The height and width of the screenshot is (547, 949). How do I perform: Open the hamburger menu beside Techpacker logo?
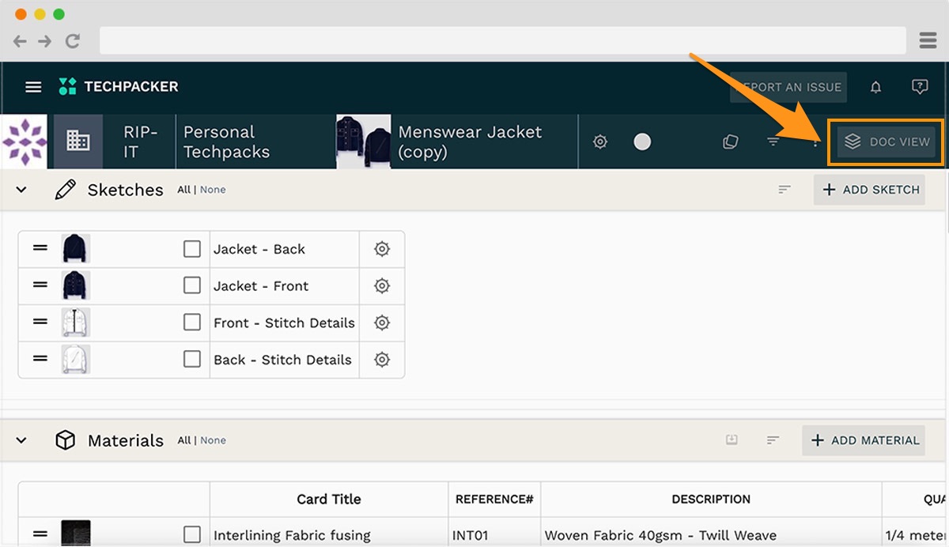pos(33,87)
